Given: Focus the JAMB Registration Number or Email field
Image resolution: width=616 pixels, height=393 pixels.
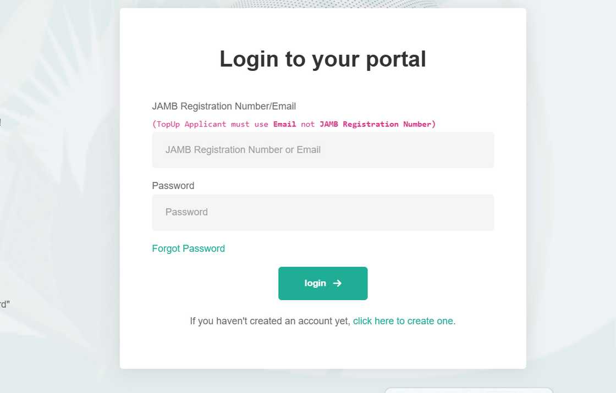Looking at the screenshot, I should pyautogui.click(x=323, y=150).
